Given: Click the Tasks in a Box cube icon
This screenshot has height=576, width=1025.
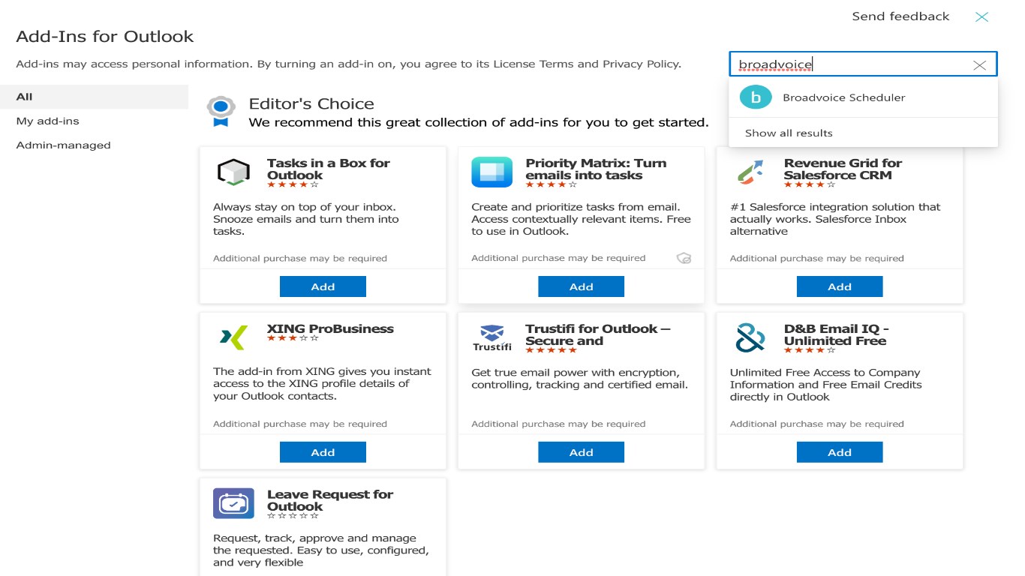Looking at the screenshot, I should pos(233,172).
